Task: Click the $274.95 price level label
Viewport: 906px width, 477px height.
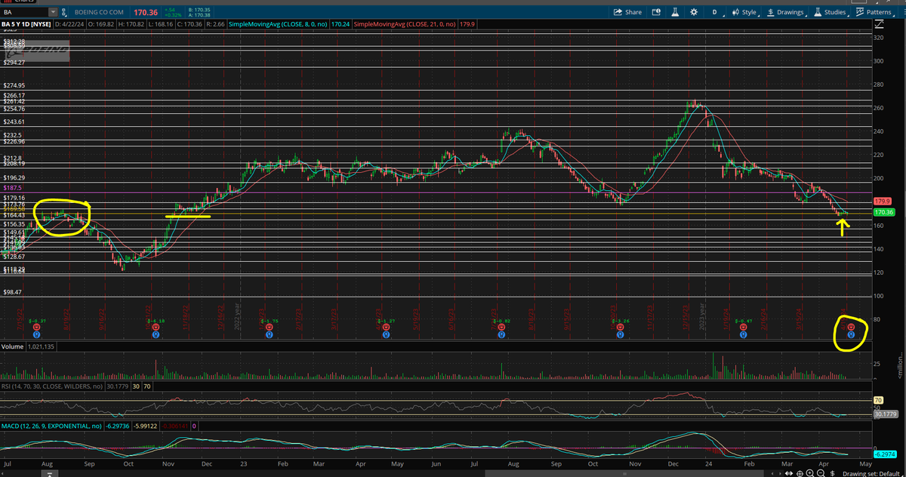Action: click(x=14, y=85)
